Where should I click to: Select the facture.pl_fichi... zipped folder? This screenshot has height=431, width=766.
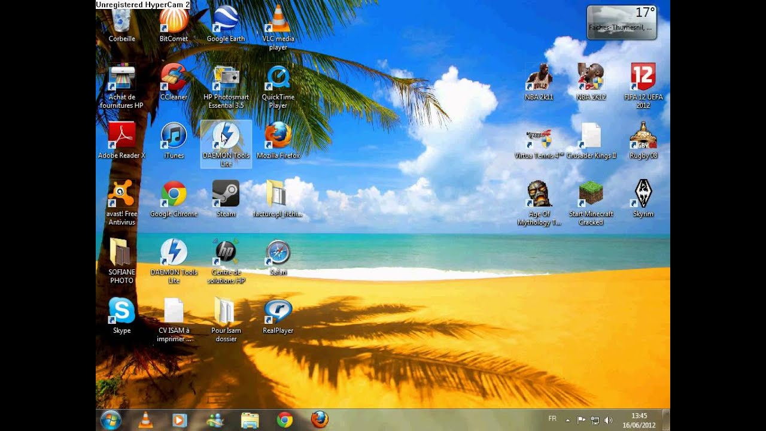[x=278, y=199]
